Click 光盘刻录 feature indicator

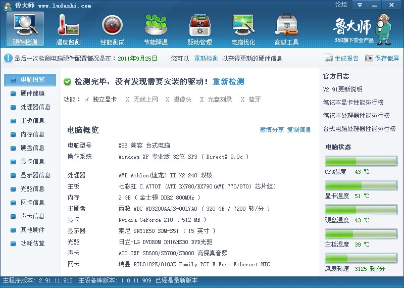coord(216,99)
